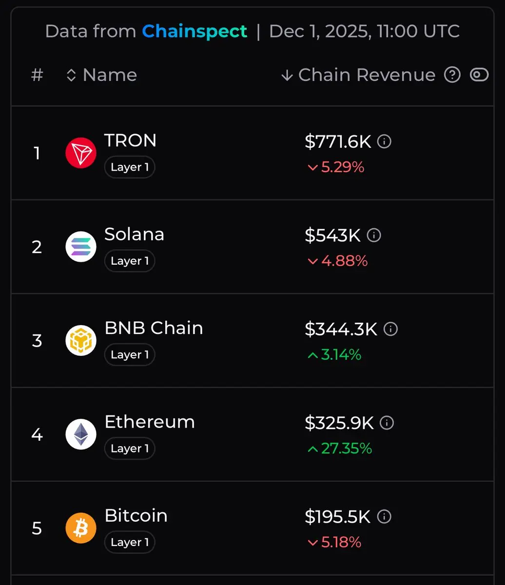Open info icon beside Solana $543K revenue

point(374,235)
